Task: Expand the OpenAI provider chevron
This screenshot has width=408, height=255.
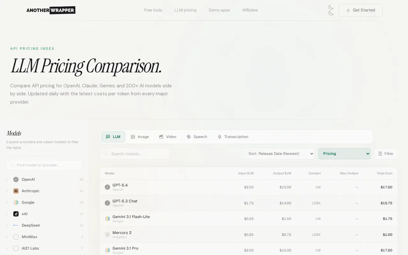Action: [x=7, y=179]
